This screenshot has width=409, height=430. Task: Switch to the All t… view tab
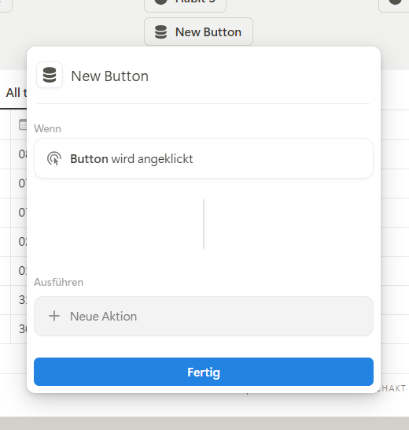click(17, 93)
